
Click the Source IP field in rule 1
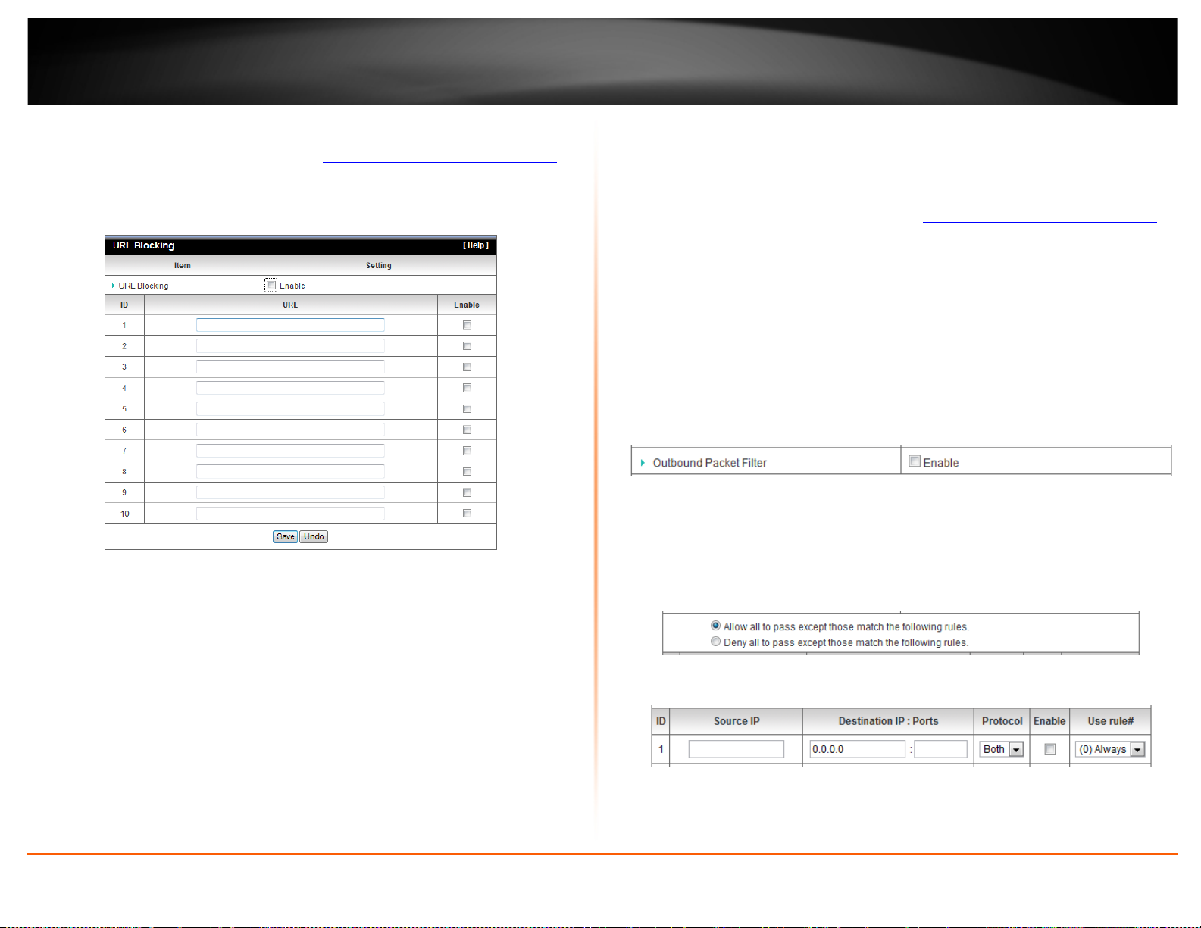(736, 749)
